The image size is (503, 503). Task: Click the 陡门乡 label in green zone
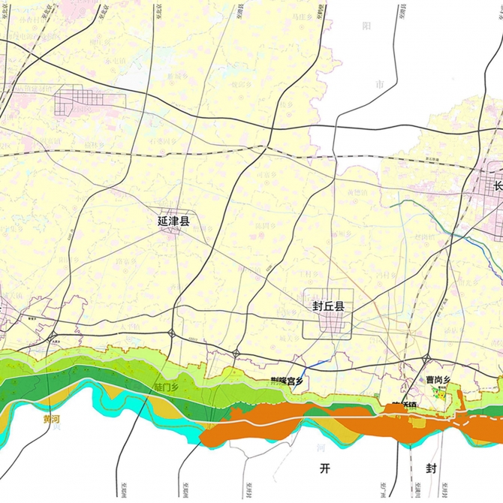[165, 387]
